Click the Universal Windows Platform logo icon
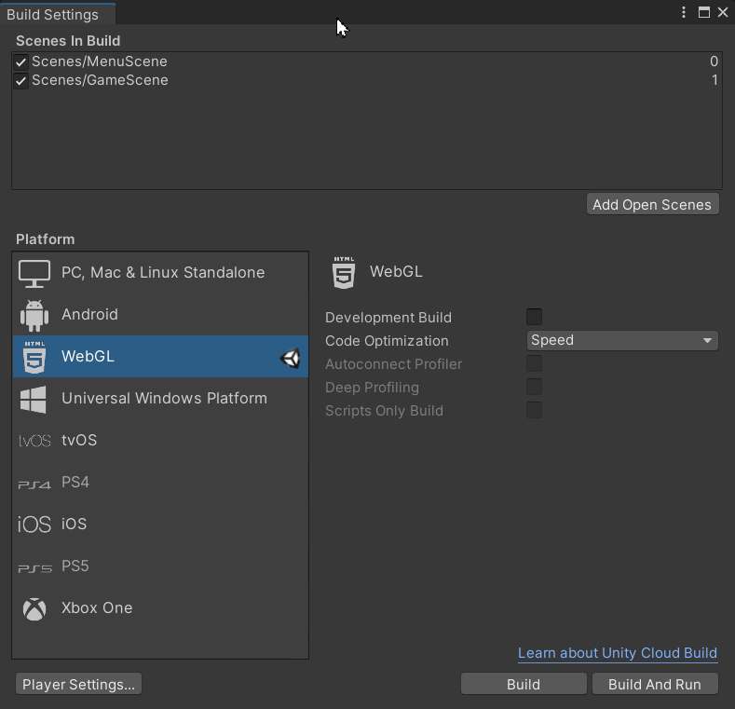 34,400
